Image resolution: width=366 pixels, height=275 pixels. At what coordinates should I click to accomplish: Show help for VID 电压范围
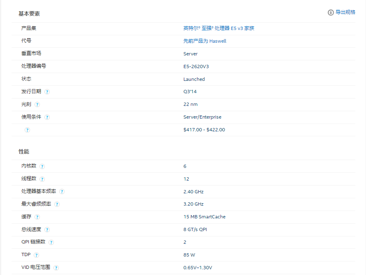tap(56, 268)
